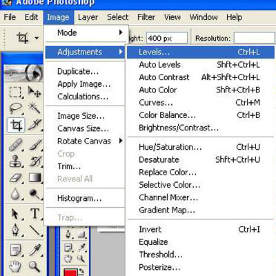276x276 pixels.
Task: Open the Filter menu
Action: pos(146,17)
